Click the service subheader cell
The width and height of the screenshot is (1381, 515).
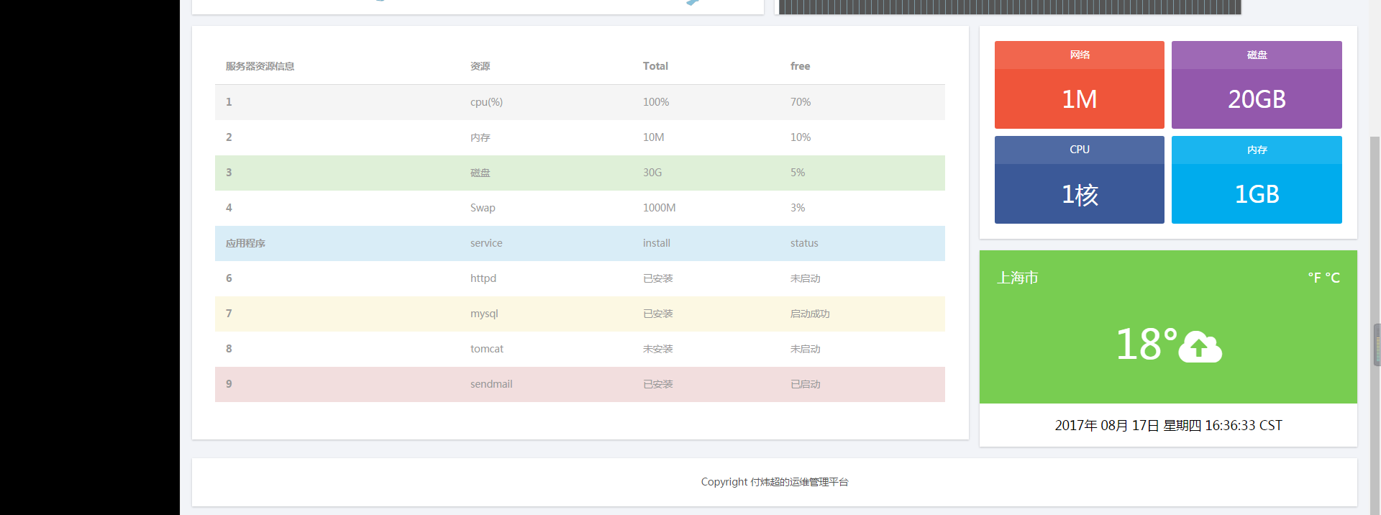pyautogui.click(x=486, y=243)
